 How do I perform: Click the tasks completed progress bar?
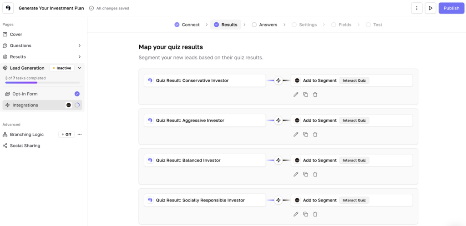coord(42,83)
